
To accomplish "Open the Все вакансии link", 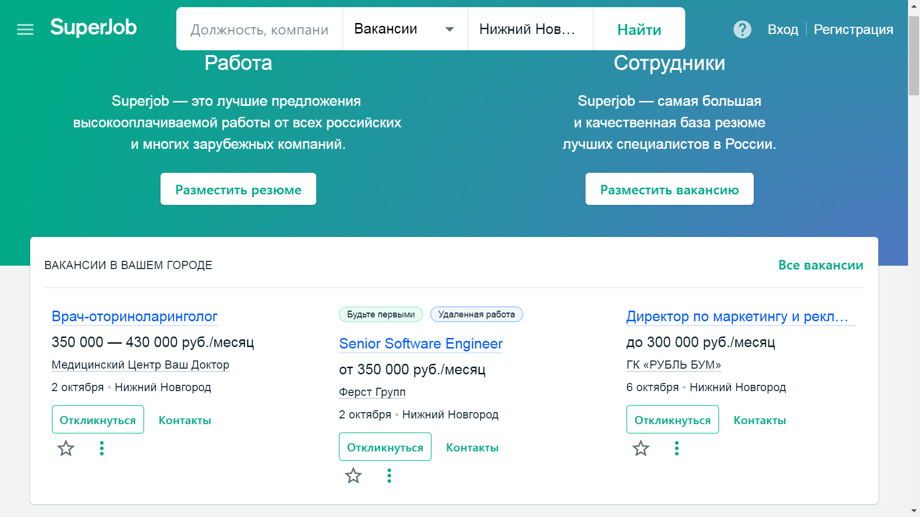I will pyautogui.click(x=820, y=265).
